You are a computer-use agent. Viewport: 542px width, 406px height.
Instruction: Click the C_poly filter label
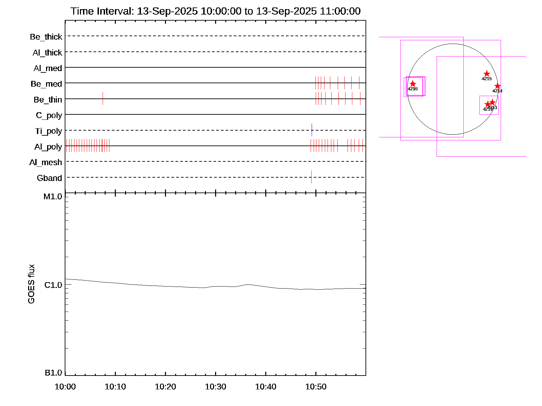coord(49,115)
